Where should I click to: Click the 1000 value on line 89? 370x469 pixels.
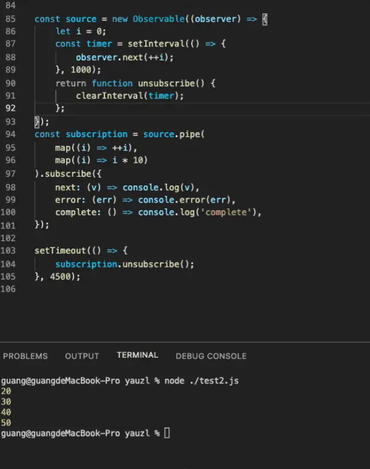(81, 69)
